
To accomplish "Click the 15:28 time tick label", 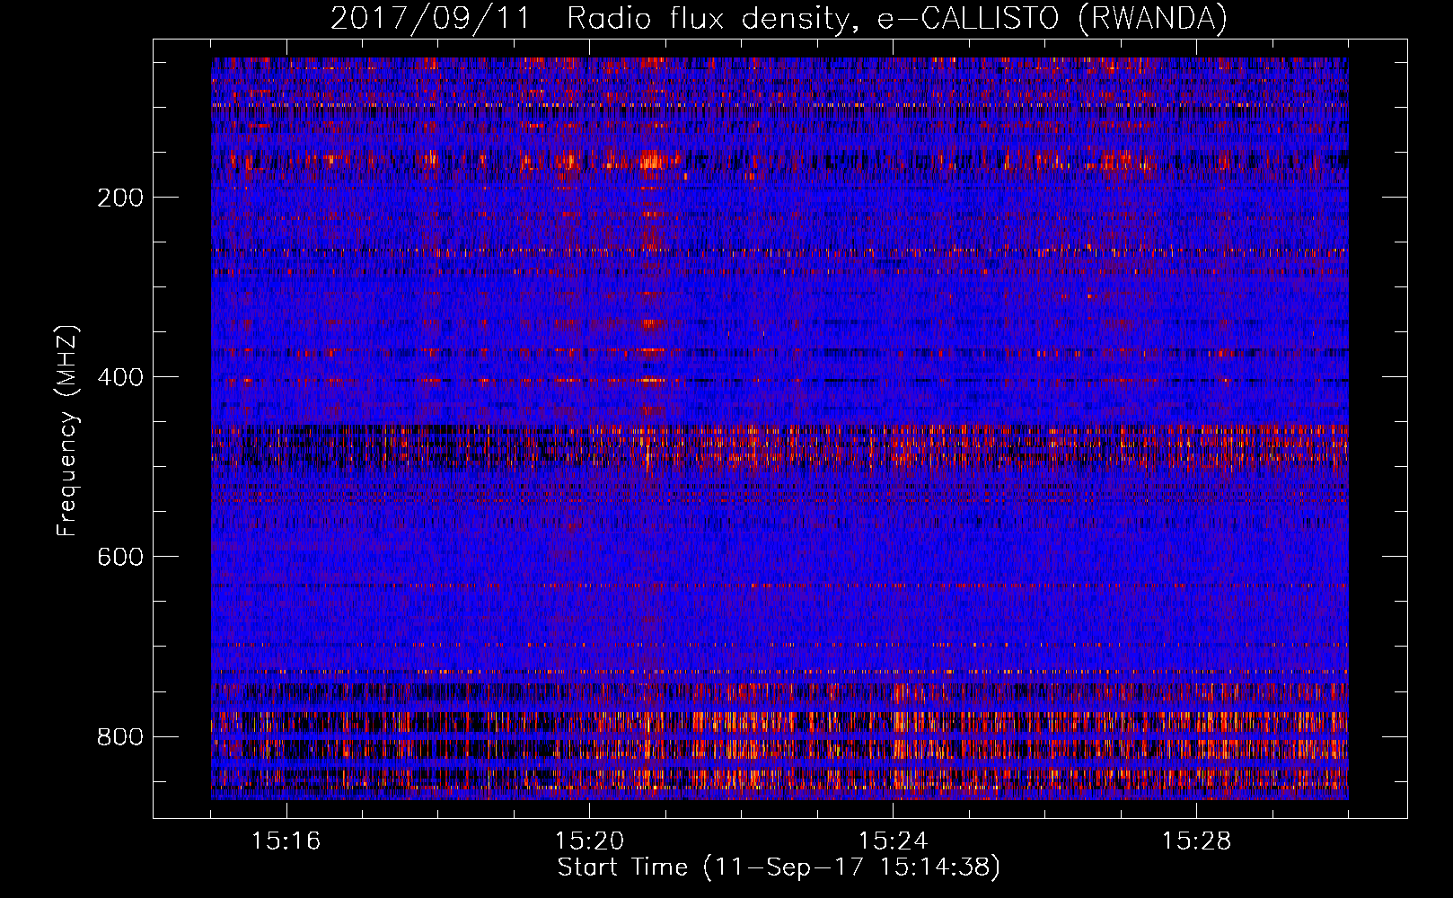I will tap(1196, 841).
